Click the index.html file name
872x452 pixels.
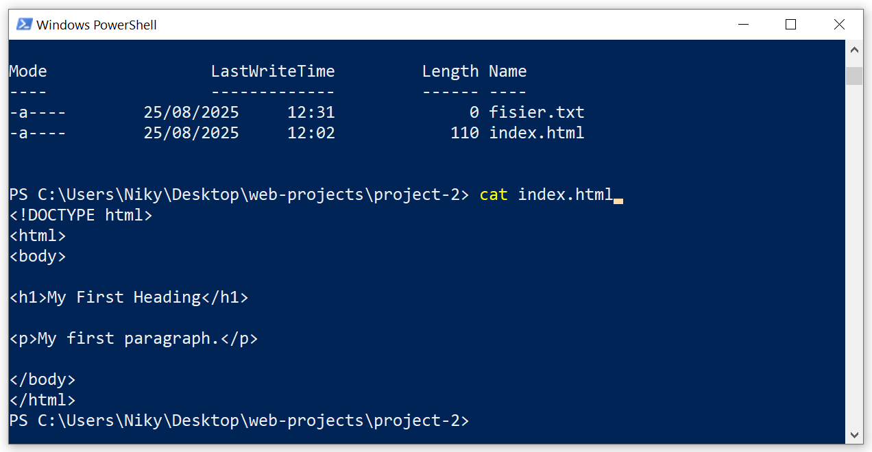[537, 132]
